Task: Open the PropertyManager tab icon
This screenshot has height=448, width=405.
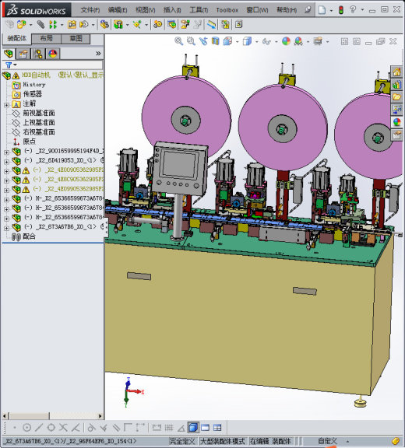Action: [x=23, y=54]
